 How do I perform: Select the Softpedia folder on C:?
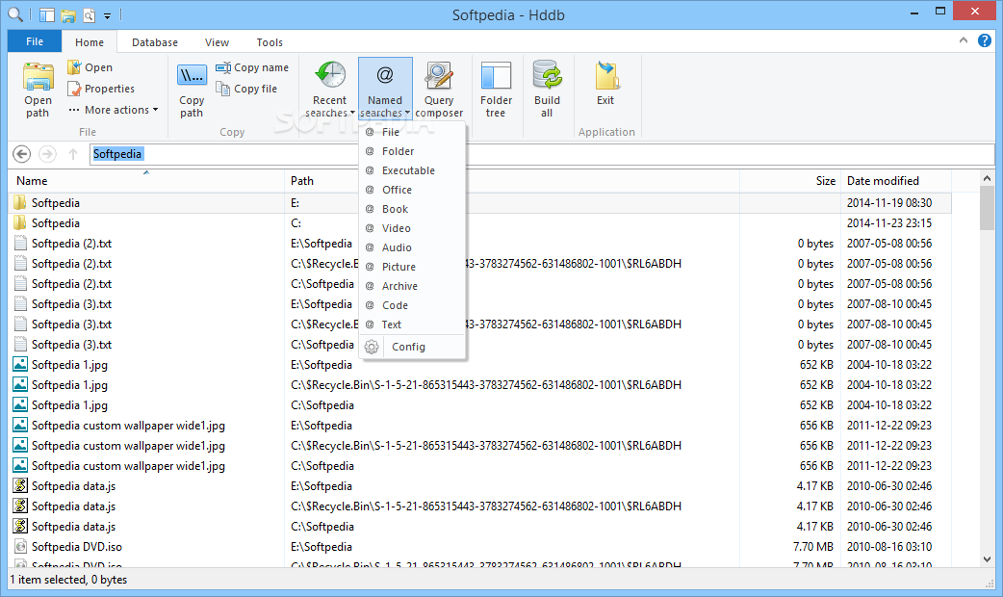tap(479, 223)
